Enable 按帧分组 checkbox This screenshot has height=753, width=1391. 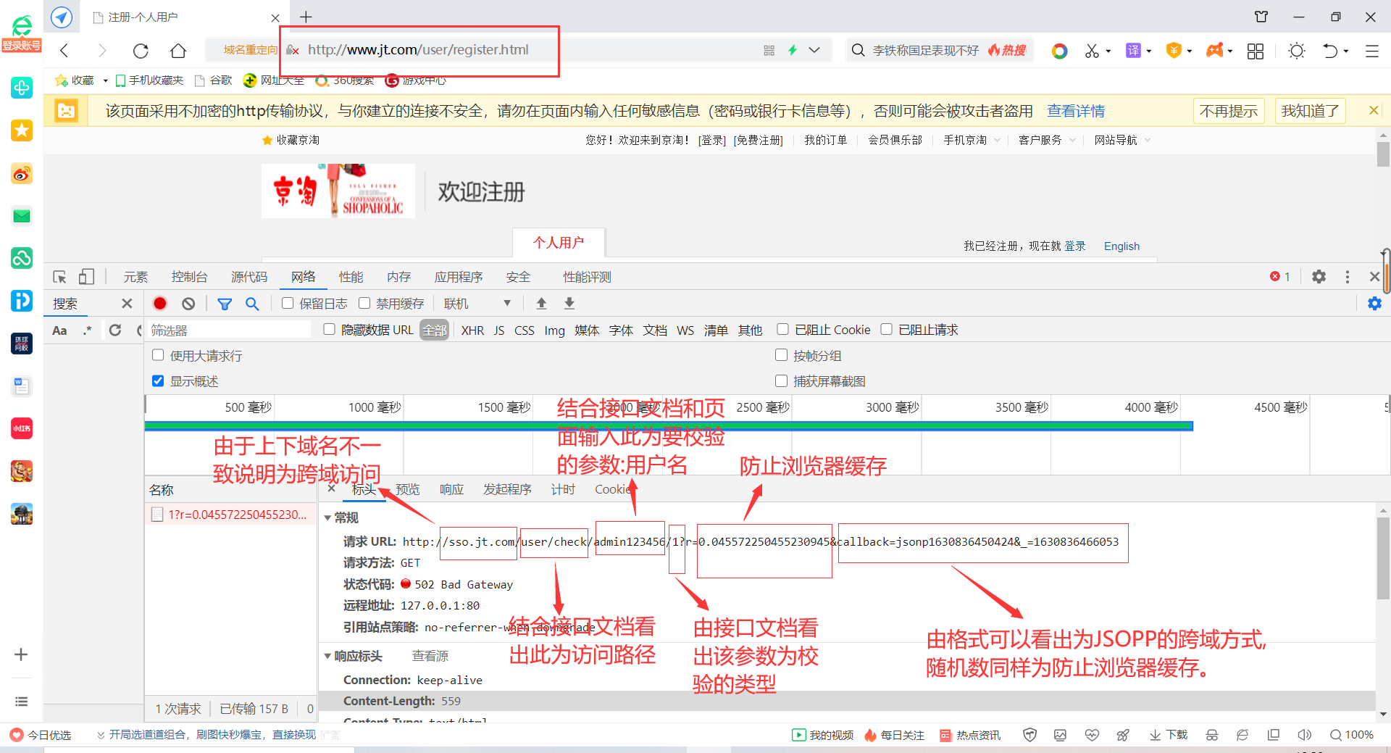point(781,355)
